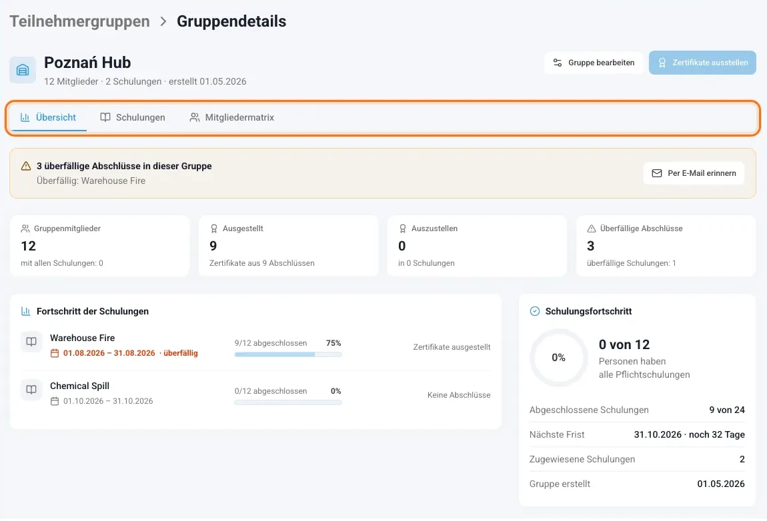Click 'Zugewiesene Schulungen' row label
This screenshot has height=521, width=767.
click(582, 460)
